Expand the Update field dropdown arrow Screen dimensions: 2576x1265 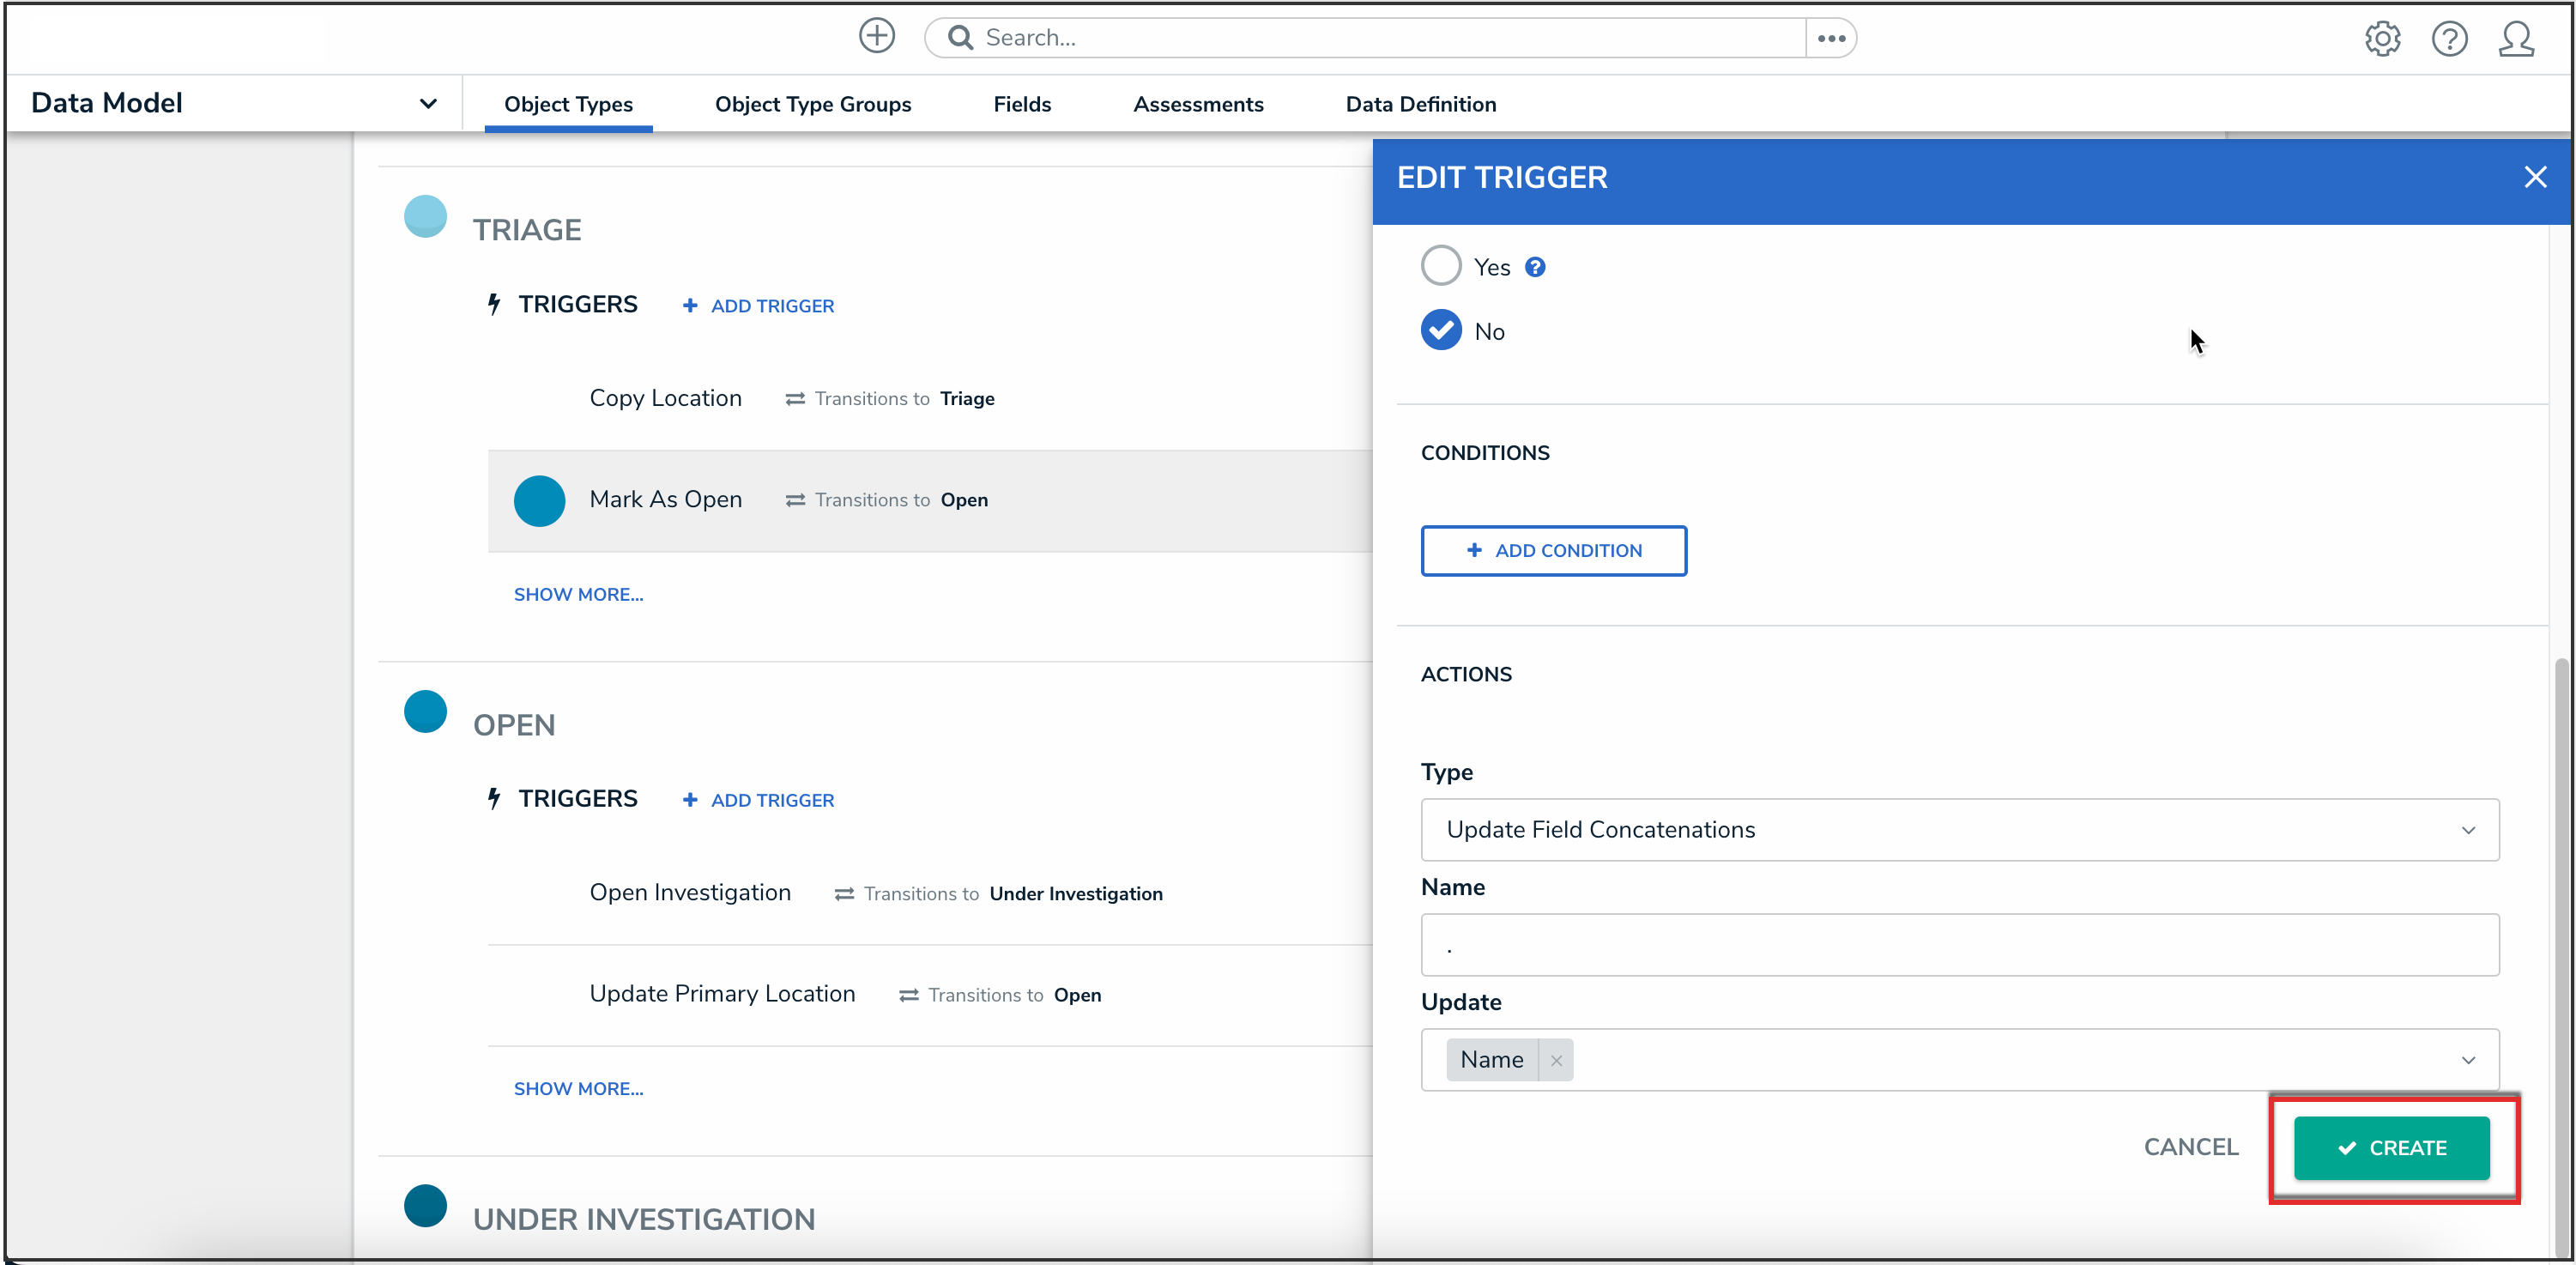point(2468,1060)
